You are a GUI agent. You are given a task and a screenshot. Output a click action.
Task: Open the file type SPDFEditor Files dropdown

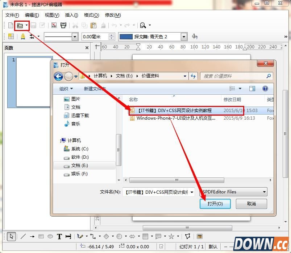coord(265,192)
